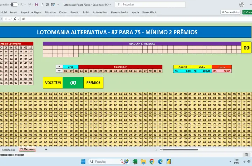Viewport: 252px width, 166px height.
Task: Open the file name save location dropdown
Action: 110,5
